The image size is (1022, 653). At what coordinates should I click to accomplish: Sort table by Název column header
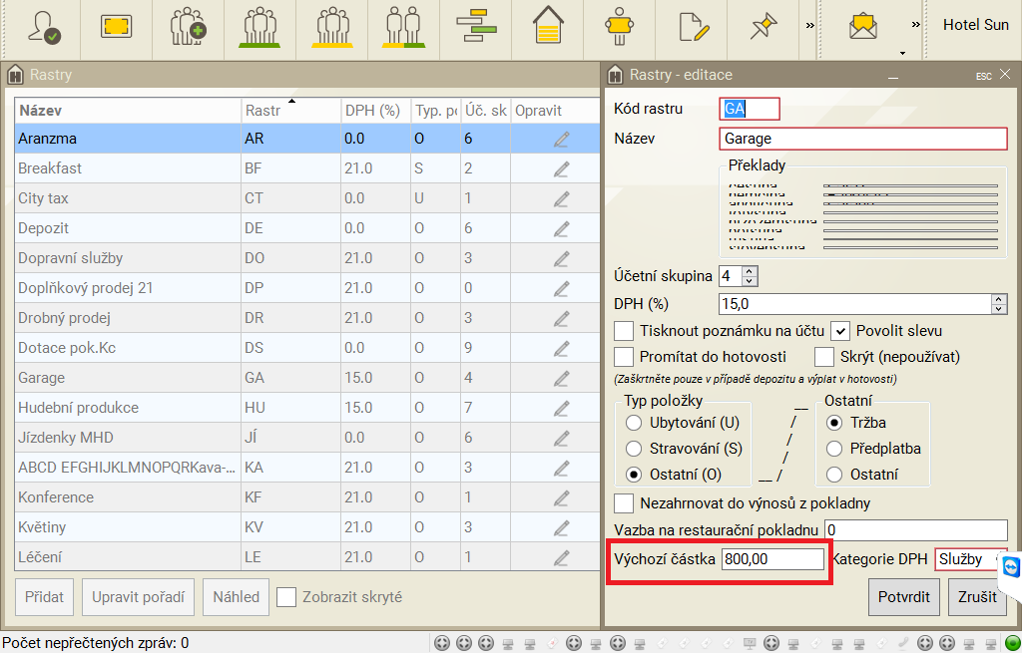128,111
